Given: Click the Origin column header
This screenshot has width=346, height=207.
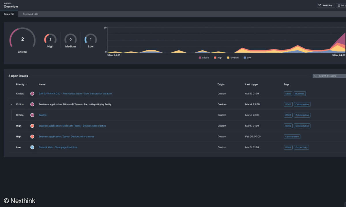Looking at the screenshot, I should pyautogui.click(x=221, y=85).
